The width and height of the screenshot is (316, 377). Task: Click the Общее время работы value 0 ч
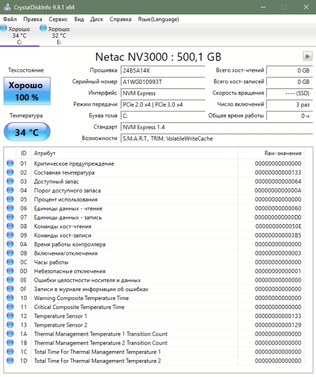[x=289, y=116]
